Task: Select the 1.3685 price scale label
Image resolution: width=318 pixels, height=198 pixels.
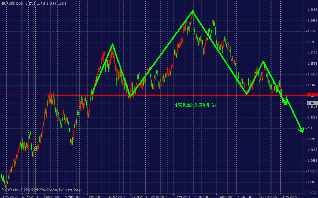Action: tap(312, 10)
